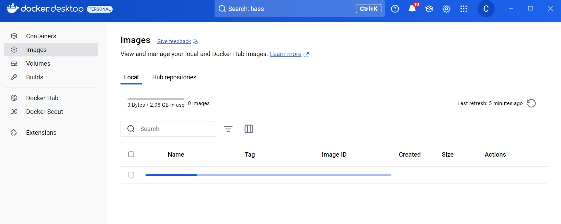This screenshot has height=224, width=561.
Task: Open the apps grid menu icon
Action: tap(463, 9)
